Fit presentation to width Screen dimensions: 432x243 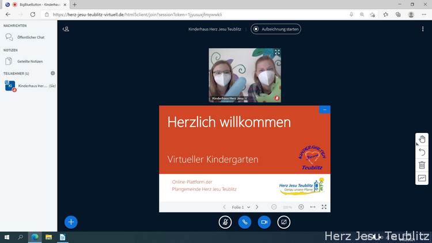pyautogui.click(x=313, y=207)
